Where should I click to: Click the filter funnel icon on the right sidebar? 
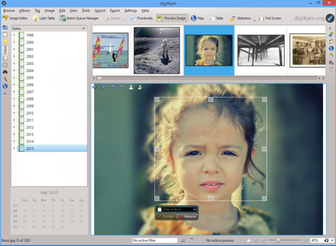331,70
